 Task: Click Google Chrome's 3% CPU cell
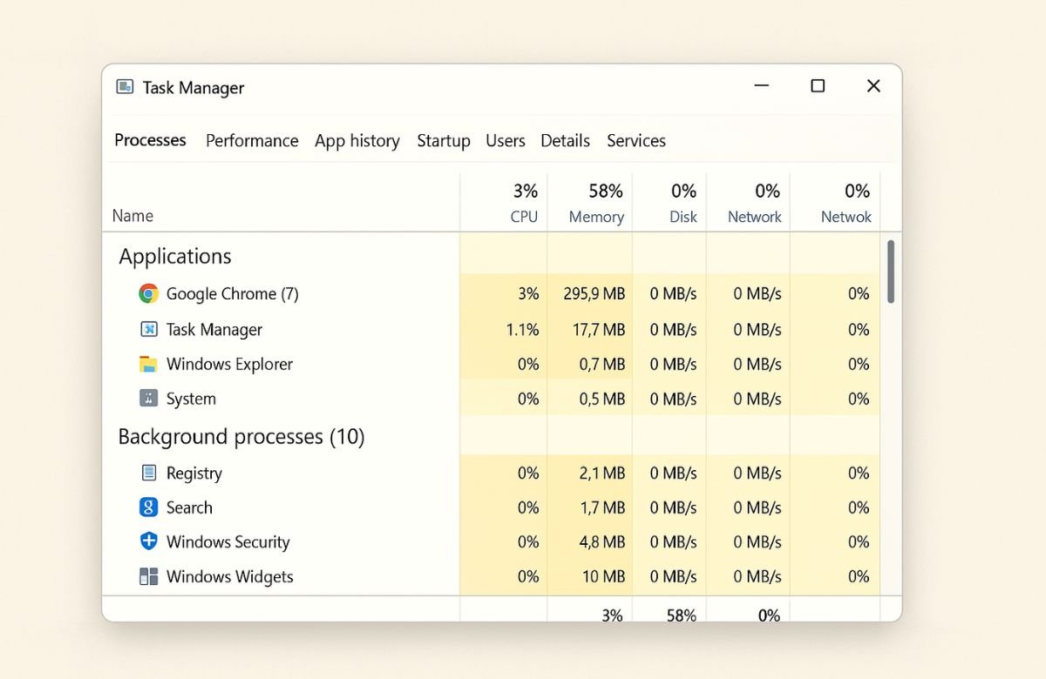point(504,294)
